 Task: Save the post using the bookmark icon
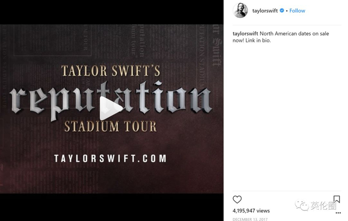[337, 199]
